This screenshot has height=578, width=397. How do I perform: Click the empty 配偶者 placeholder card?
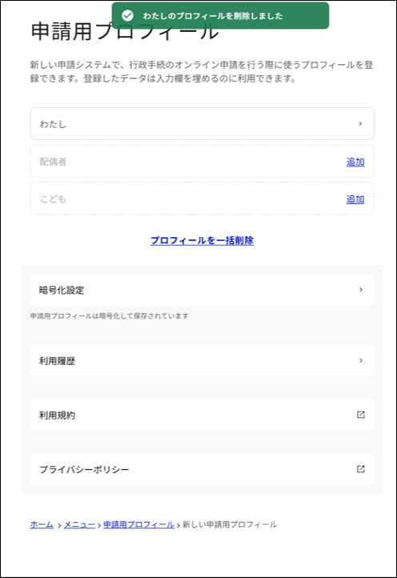coord(202,162)
